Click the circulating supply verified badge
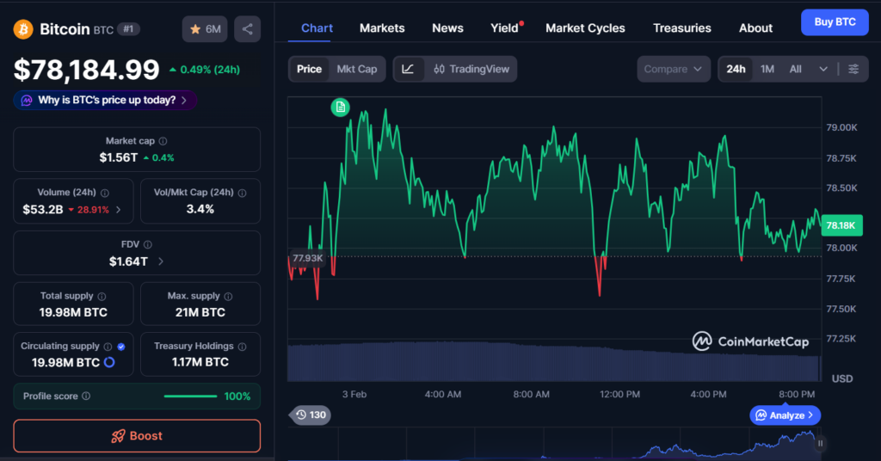Viewport: 881px width, 461px height. pos(120,347)
